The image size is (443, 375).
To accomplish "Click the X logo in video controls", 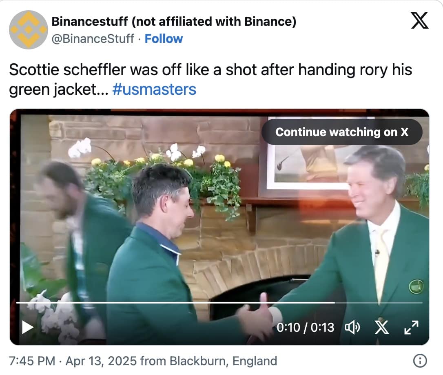I will click(381, 327).
